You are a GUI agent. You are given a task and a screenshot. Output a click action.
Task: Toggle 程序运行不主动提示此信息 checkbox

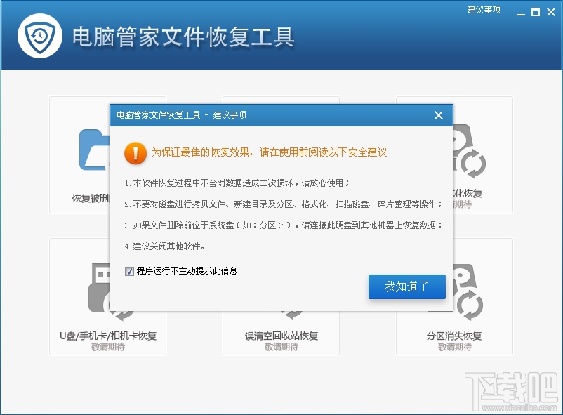point(129,271)
